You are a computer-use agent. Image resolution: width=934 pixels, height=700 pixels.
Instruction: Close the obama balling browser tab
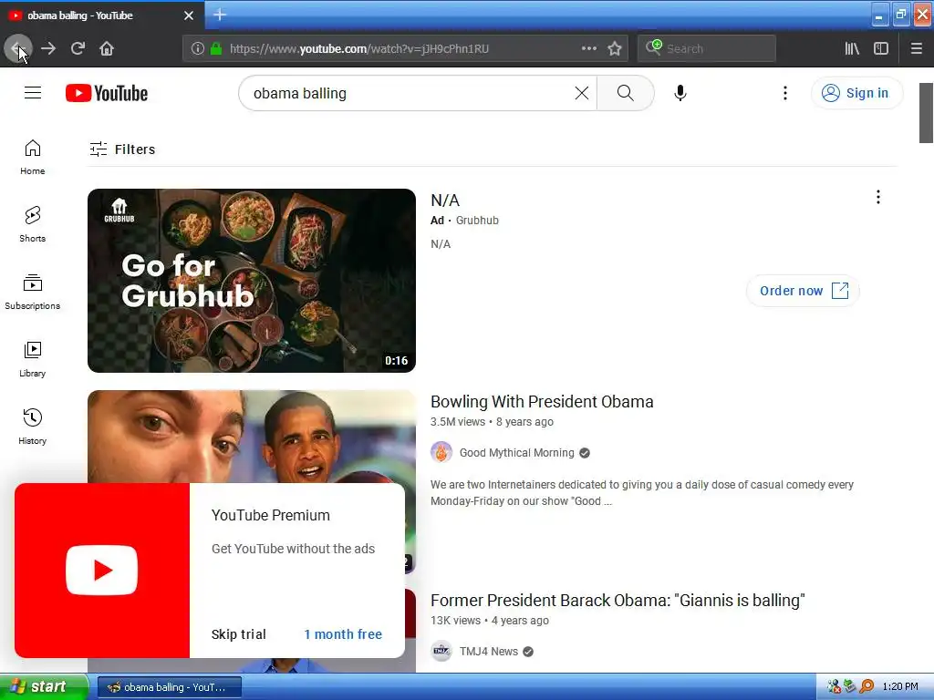[189, 15]
